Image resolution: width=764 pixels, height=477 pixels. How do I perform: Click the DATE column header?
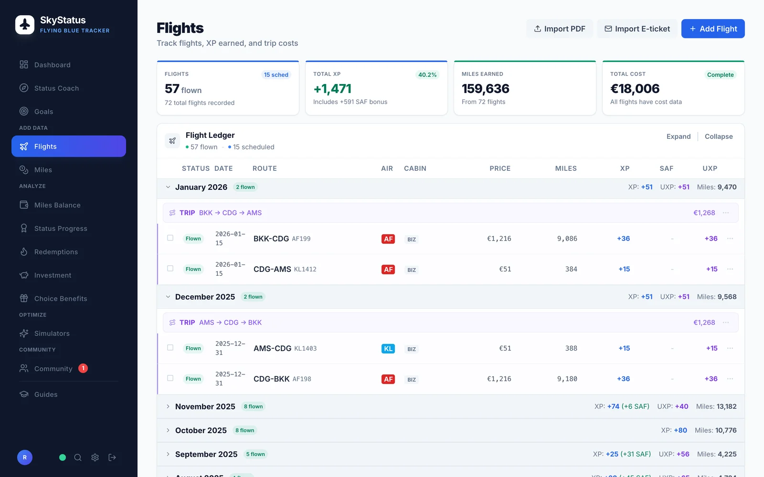[223, 168]
